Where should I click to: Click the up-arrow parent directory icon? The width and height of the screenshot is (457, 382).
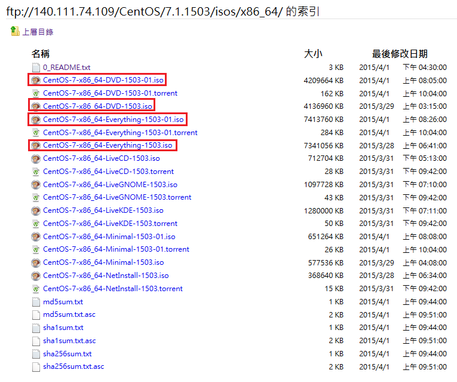click(x=15, y=31)
